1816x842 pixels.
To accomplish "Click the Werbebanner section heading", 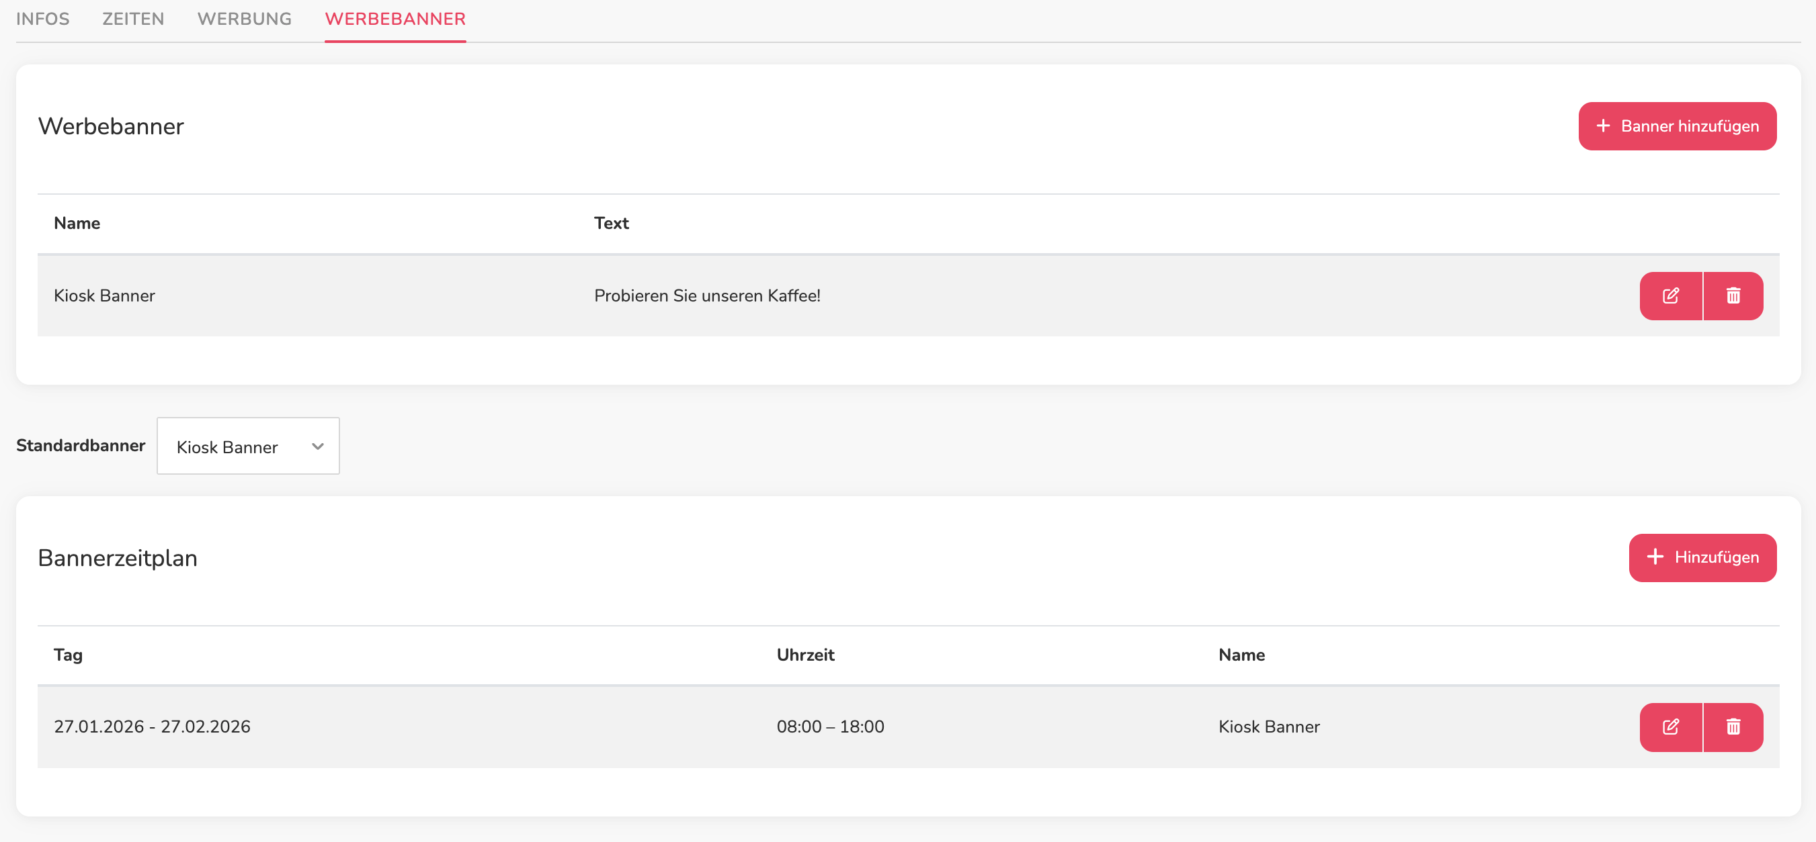I will (x=111, y=126).
